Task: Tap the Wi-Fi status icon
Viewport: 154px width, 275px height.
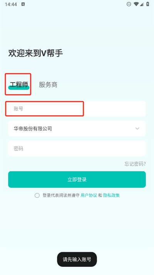Action: pyautogui.click(x=136, y=4)
